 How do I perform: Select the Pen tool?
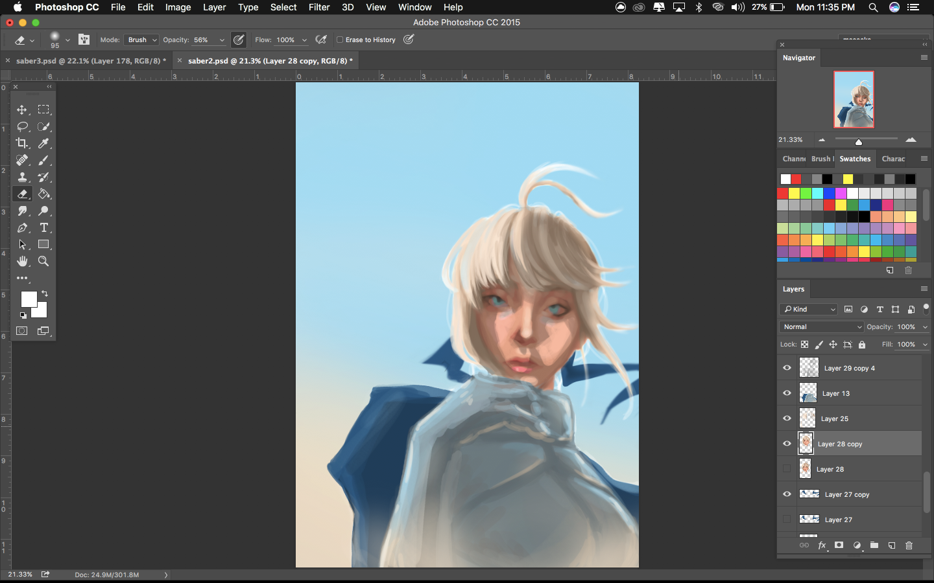point(22,227)
